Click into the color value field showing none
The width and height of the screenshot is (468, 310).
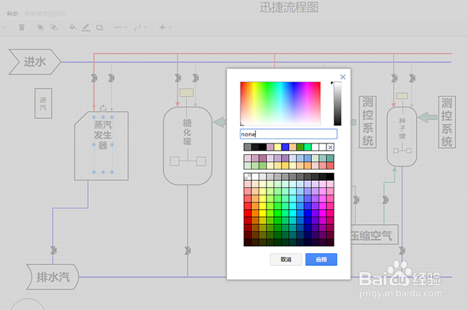point(289,134)
